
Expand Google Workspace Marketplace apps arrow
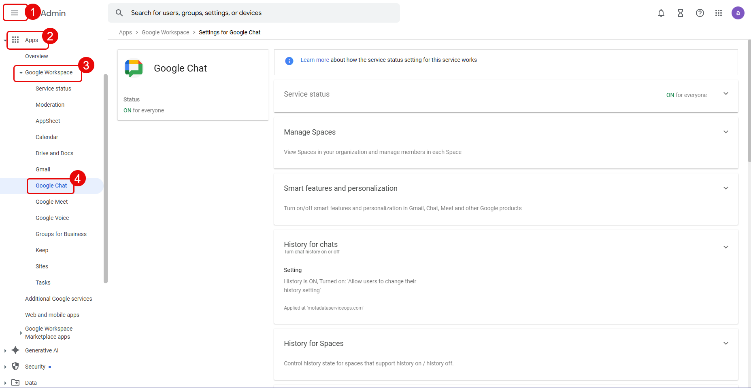pos(21,333)
